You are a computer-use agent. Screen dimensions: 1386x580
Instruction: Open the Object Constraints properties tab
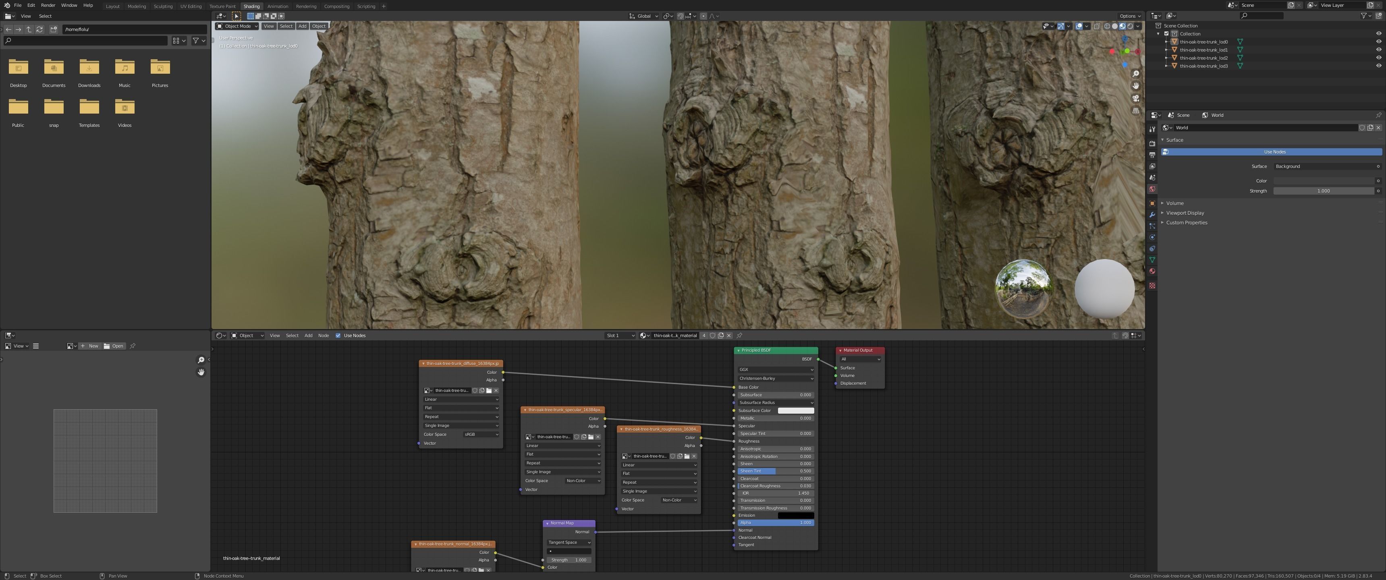pos(1152,249)
